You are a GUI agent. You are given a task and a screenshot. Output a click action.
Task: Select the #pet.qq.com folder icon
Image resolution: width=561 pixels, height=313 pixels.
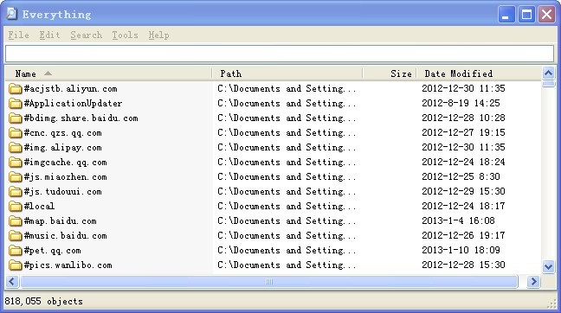[15, 250]
